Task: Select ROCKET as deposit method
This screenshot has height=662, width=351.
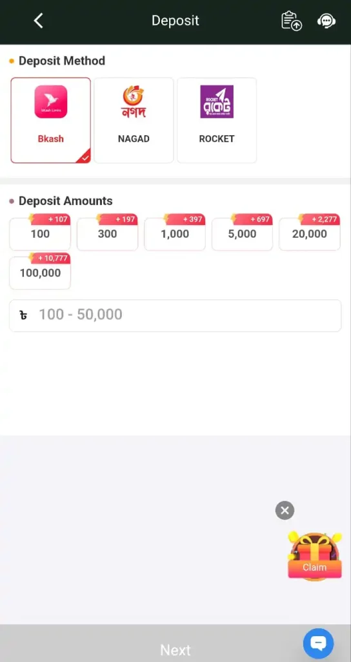Action: (x=217, y=120)
